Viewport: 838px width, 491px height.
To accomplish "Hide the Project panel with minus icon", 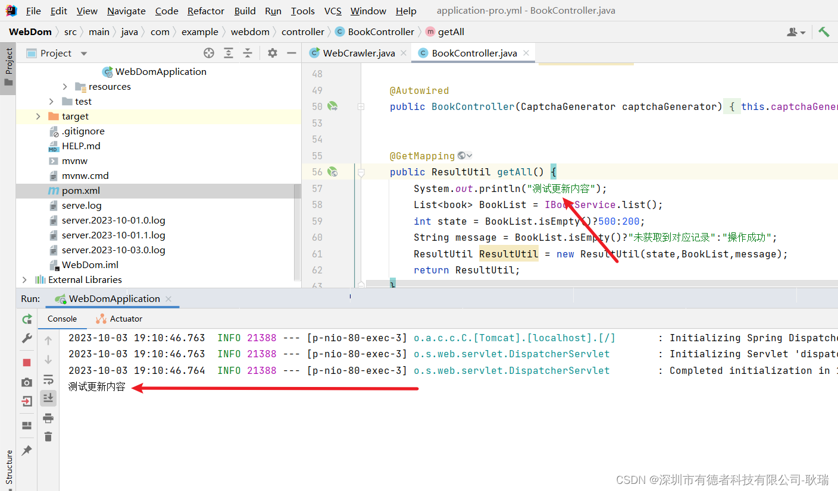I will click(292, 53).
